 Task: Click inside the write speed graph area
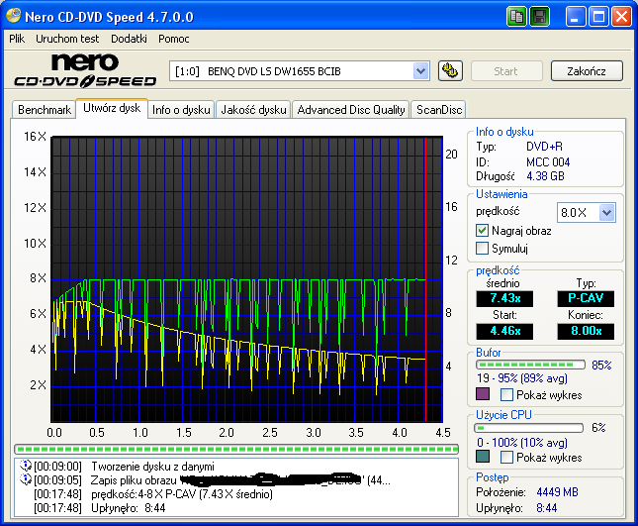(x=246, y=279)
